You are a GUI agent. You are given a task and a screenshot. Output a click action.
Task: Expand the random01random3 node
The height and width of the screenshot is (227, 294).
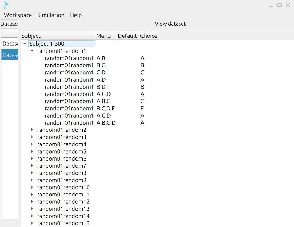coord(32,137)
